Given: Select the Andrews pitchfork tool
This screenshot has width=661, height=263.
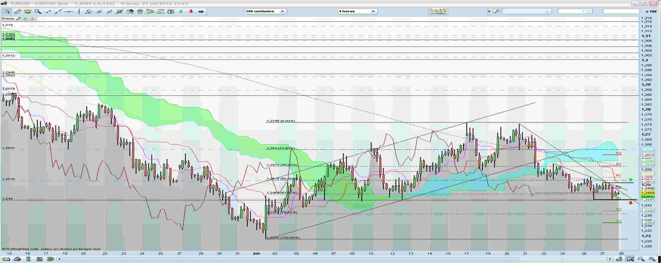Looking at the screenshot, I should pos(89,11).
